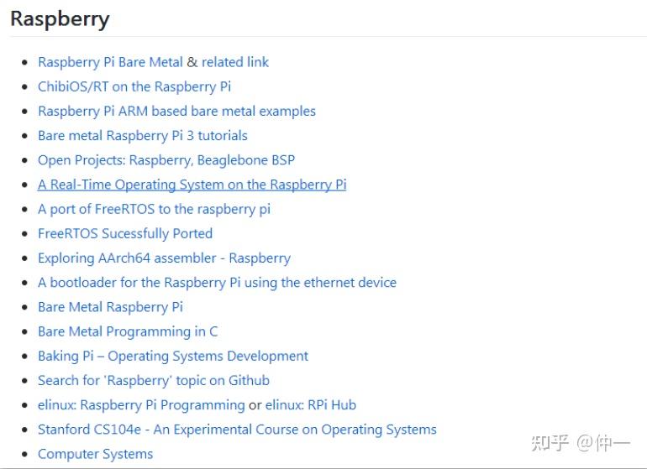Image resolution: width=647 pixels, height=469 pixels.
Task: Open Bare Metal Programming in C
Action: click(128, 331)
